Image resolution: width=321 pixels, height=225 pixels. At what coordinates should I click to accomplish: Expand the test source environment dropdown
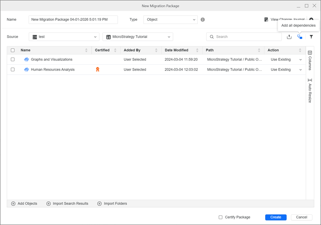pyautogui.click(x=64, y=37)
